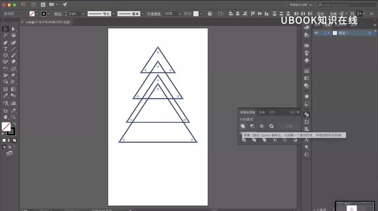Select the Curvature tool
The width and height of the screenshot is (378, 211).
point(14,43)
